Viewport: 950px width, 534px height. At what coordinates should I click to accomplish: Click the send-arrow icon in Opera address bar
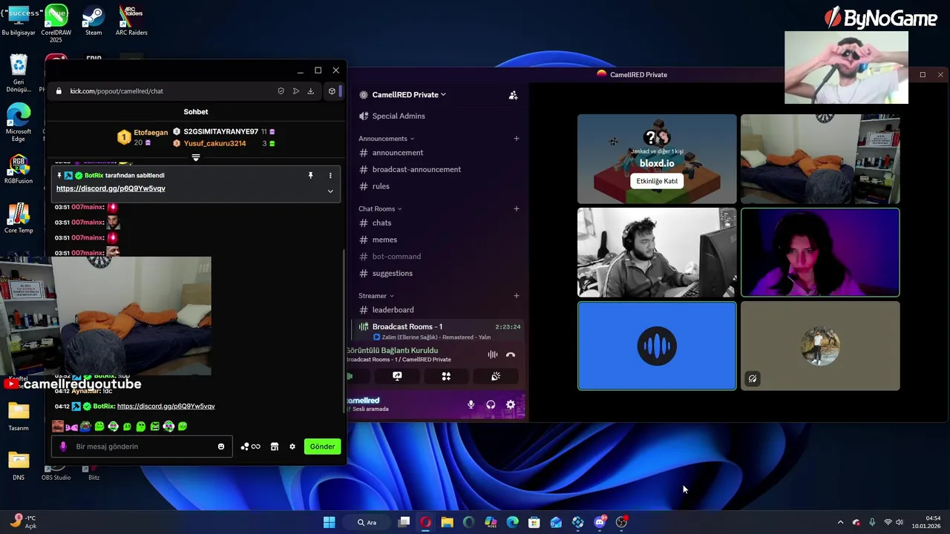point(295,91)
